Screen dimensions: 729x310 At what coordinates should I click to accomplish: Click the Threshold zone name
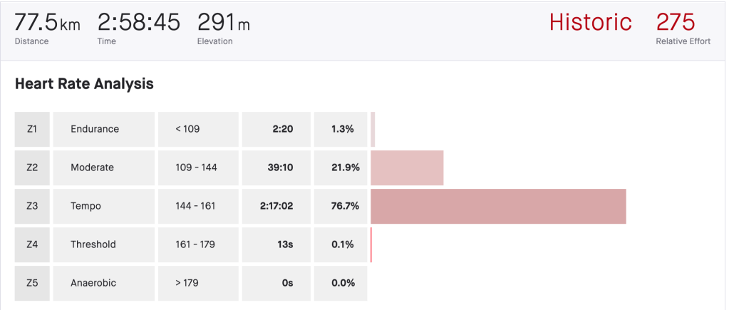pyautogui.click(x=93, y=244)
